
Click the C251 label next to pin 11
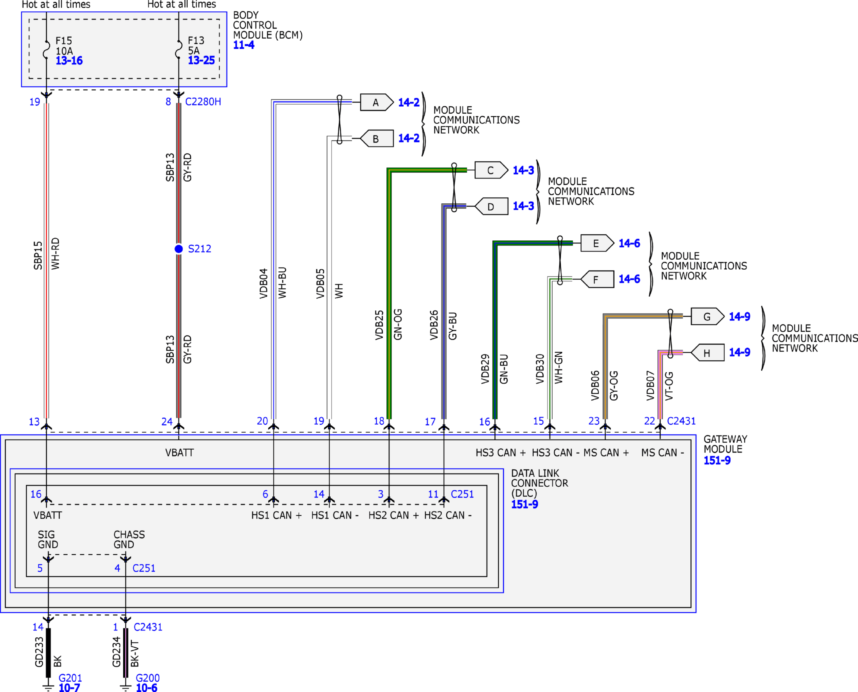(462, 494)
